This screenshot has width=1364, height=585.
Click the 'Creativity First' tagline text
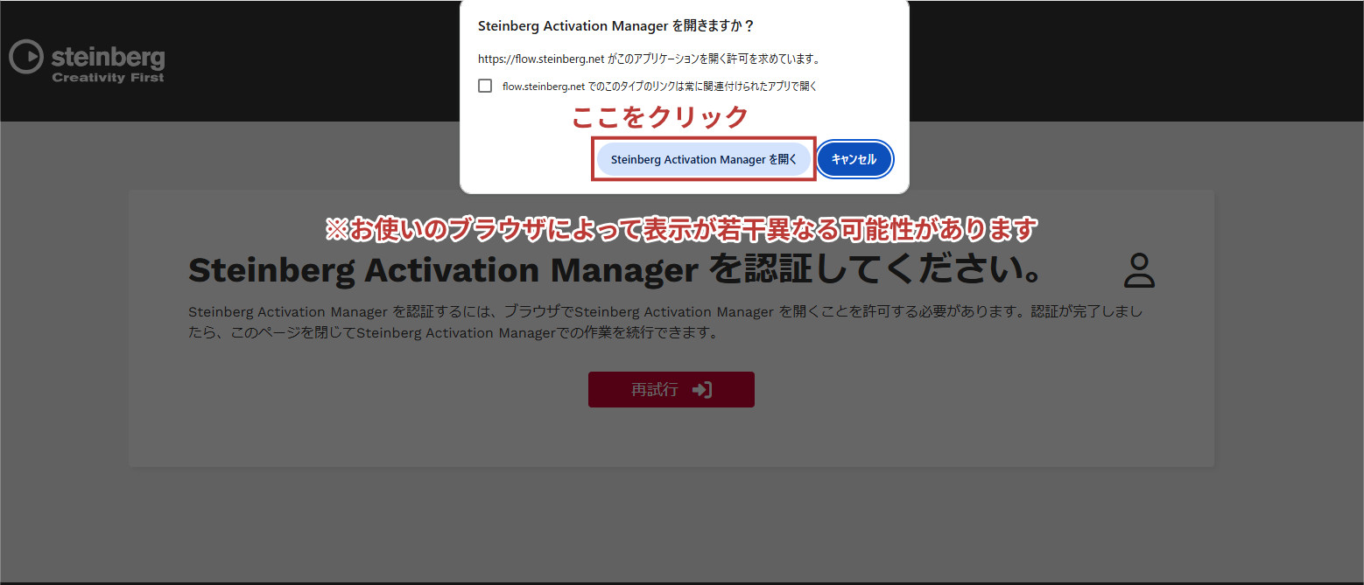(108, 78)
